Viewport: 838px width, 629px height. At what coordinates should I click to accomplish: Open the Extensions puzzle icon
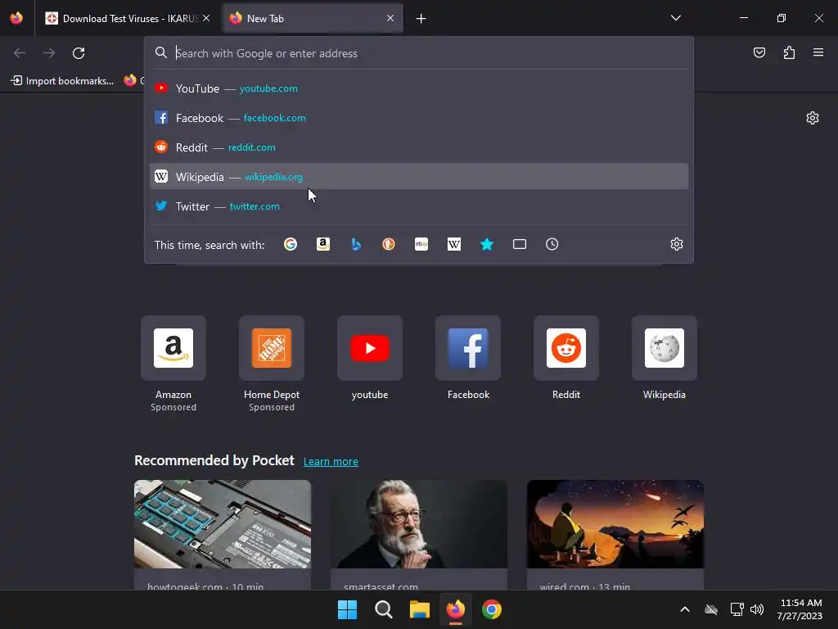pyautogui.click(x=789, y=52)
